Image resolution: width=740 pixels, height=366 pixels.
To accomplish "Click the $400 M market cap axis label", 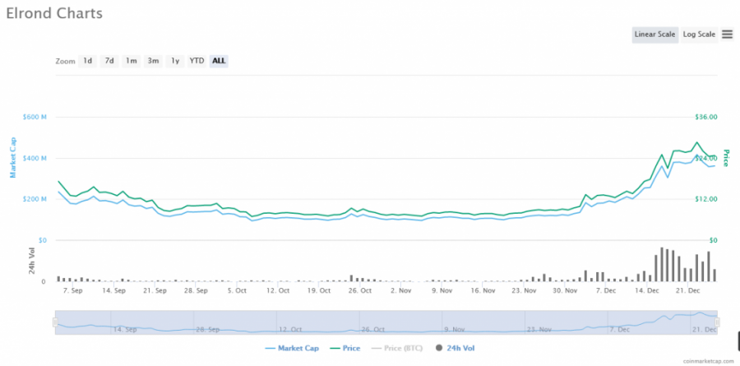I will click(34, 158).
